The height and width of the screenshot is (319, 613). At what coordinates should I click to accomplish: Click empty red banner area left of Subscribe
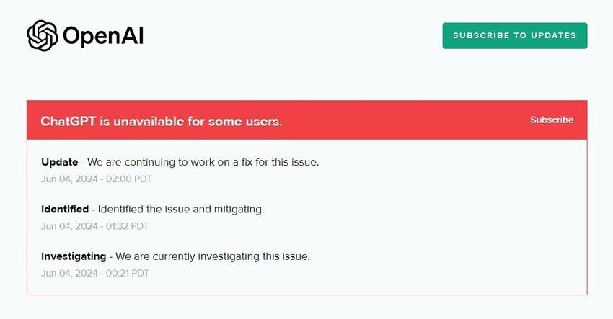[x=404, y=120]
